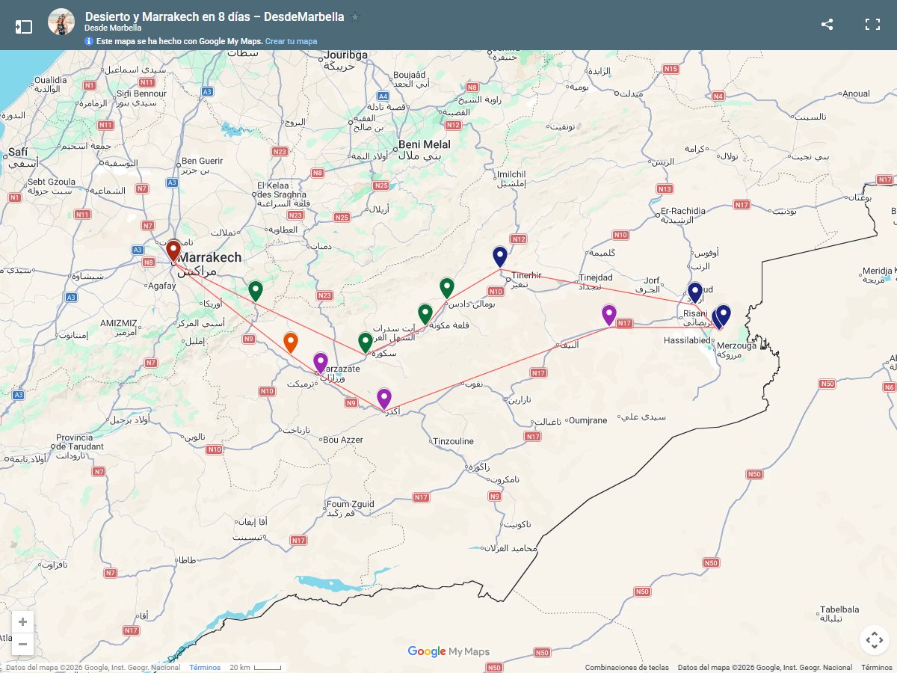
Task: Select the navy marker nearest Merzouga
Action: tap(724, 316)
